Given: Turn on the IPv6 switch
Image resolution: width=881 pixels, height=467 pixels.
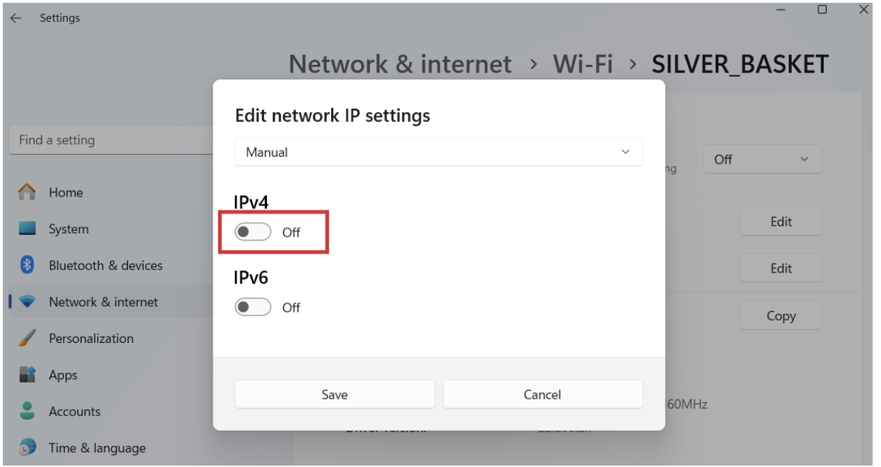Looking at the screenshot, I should pyautogui.click(x=252, y=306).
